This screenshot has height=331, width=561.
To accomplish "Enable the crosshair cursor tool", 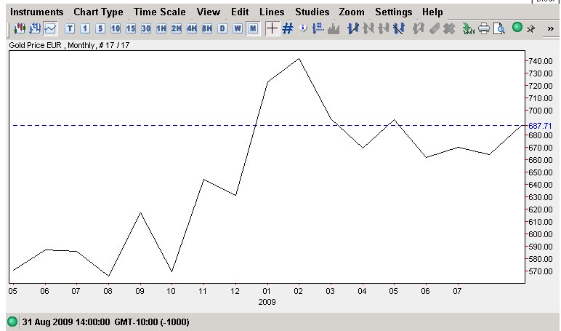I will 272,28.
